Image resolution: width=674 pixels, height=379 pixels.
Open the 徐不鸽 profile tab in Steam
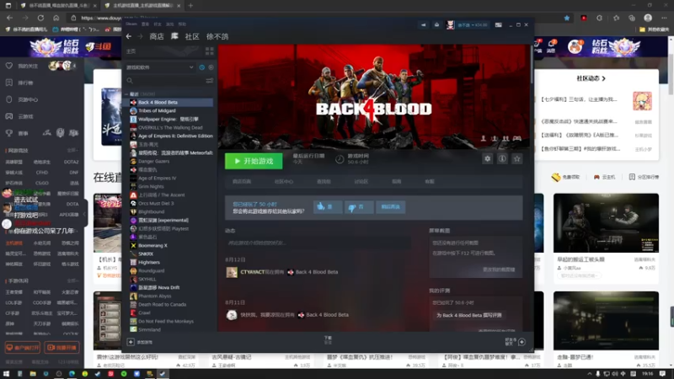(217, 36)
